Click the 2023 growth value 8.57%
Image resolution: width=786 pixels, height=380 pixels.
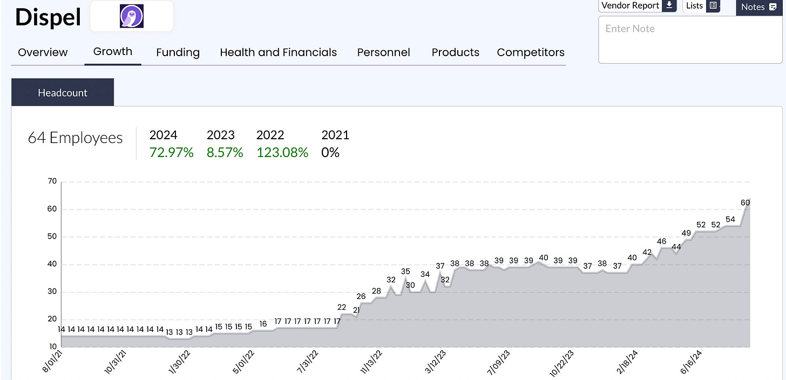(225, 153)
